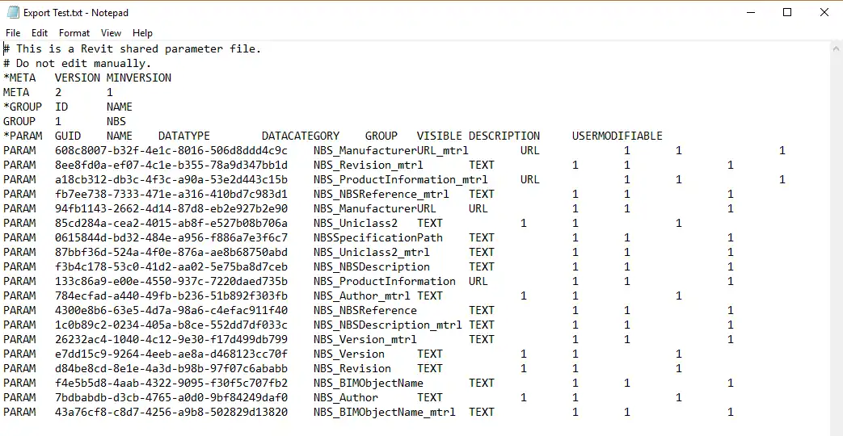843x436 pixels.
Task: Click the GUID starting with 43a76cf8
Action: pyautogui.click(x=171, y=412)
